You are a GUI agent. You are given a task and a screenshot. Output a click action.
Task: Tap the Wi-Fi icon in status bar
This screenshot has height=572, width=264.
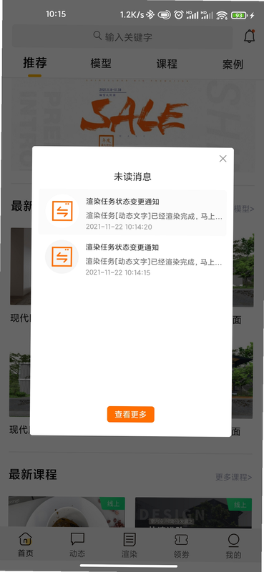coord(222,15)
